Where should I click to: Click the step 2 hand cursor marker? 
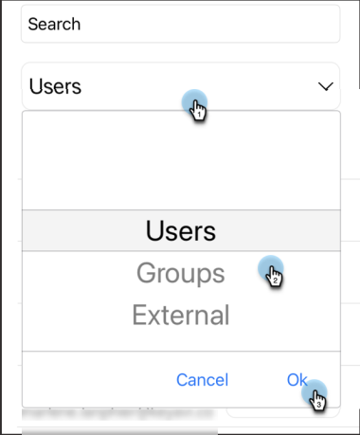pyautogui.click(x=271, y=271)
